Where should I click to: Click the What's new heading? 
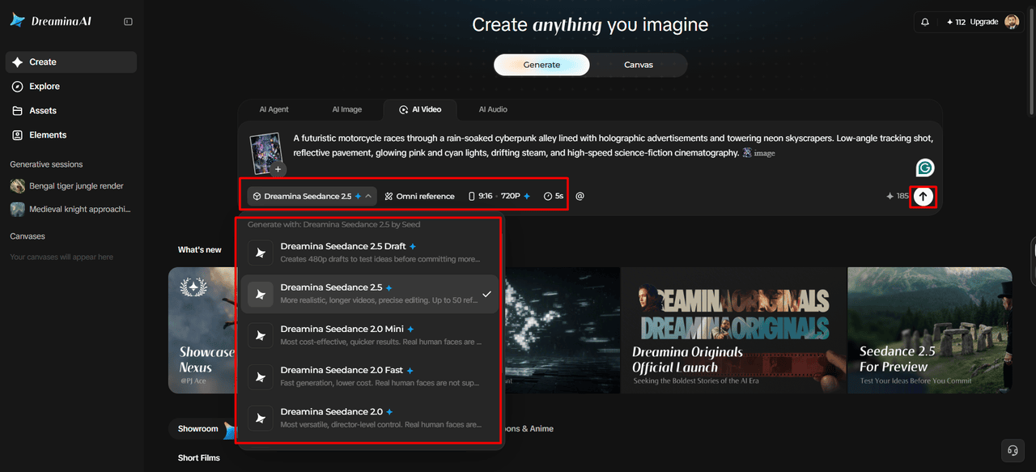click(200, 250)
